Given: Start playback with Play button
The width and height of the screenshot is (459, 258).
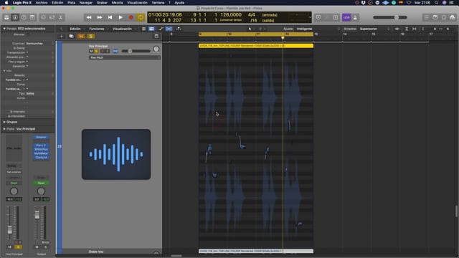Looking at the screenshot, I should [120, 17].
